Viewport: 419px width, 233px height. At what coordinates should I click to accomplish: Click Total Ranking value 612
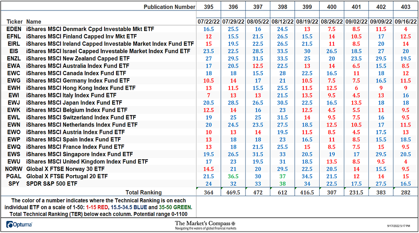(282, 193)
